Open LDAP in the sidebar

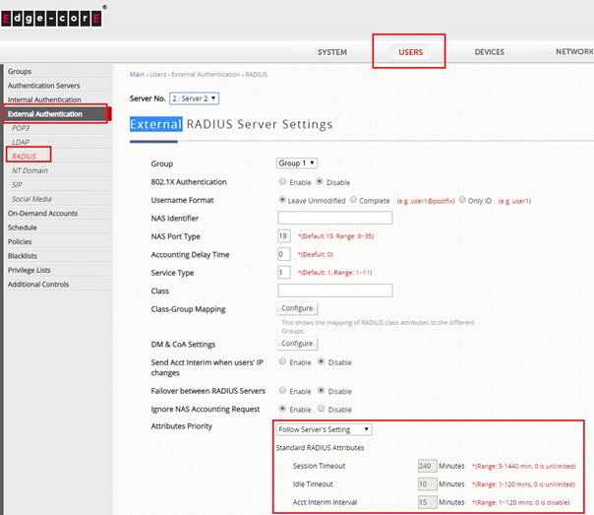(21, 142)
